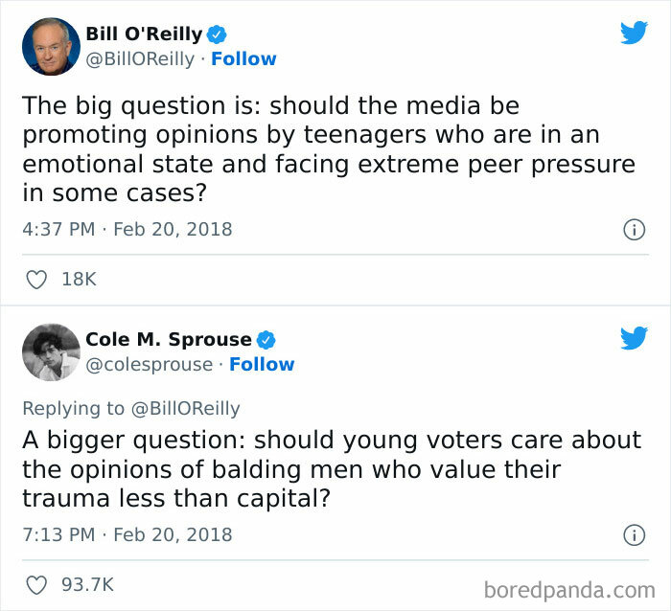Follow Cole M. Sprouse's account
This screenshot has height=611, width=671.
click(x=262, y=365)
